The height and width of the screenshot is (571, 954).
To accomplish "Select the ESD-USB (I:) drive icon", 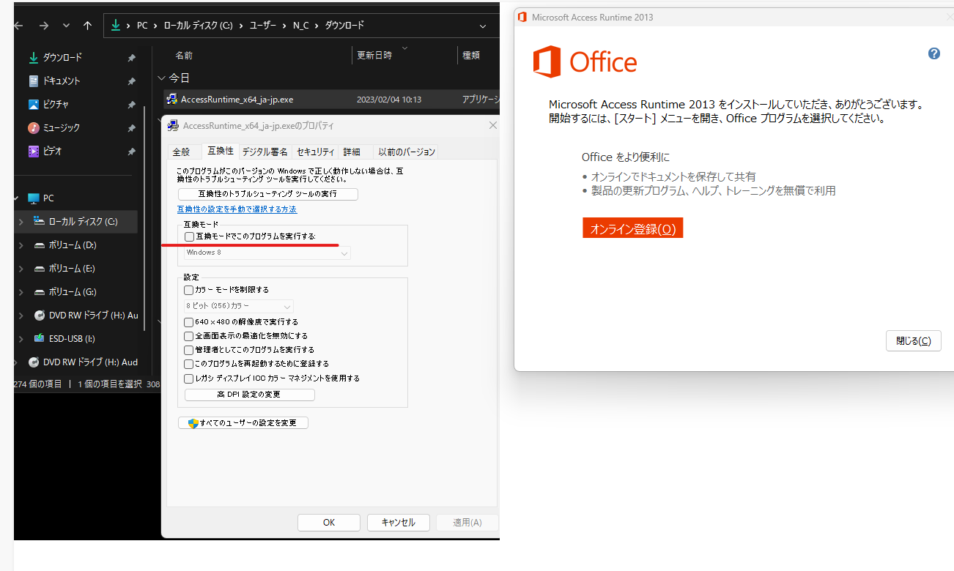I will pos(40,338).
